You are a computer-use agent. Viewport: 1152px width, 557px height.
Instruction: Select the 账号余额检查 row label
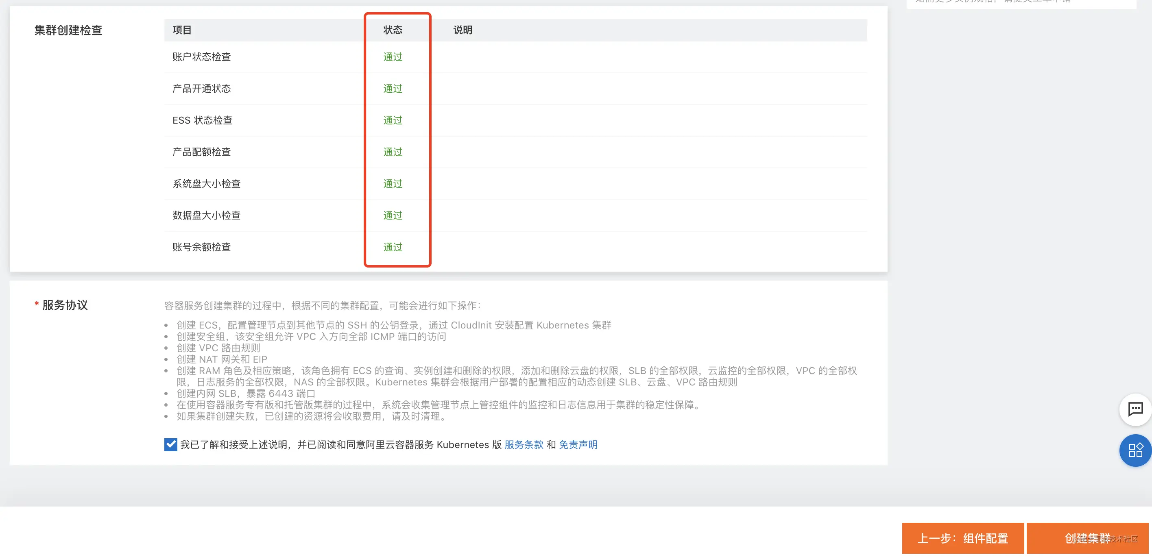202,247
